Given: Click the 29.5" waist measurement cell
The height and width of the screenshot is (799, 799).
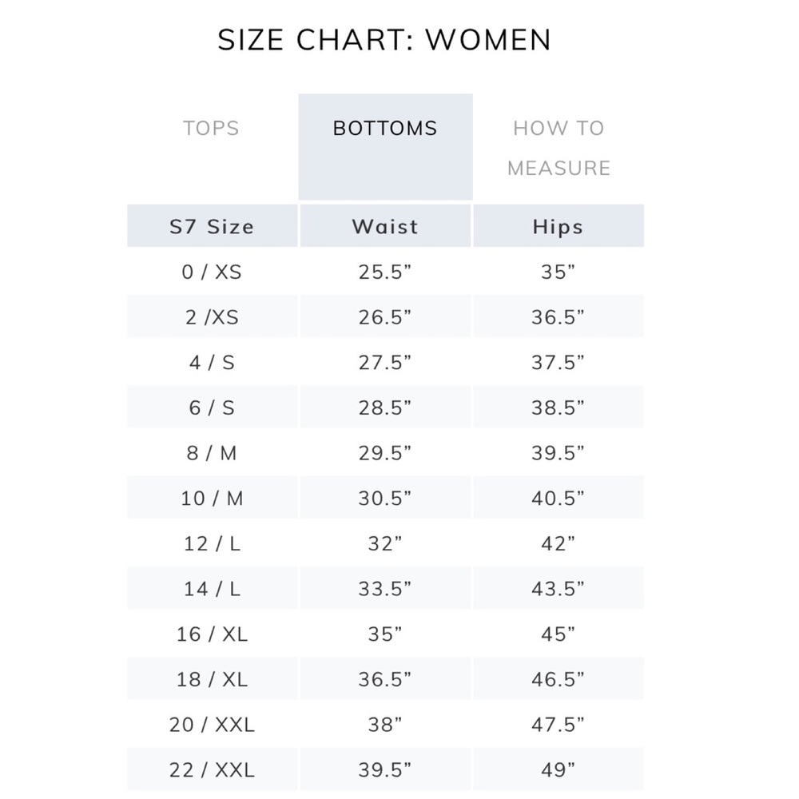Looking at the screenshot, I should [385, 452].
